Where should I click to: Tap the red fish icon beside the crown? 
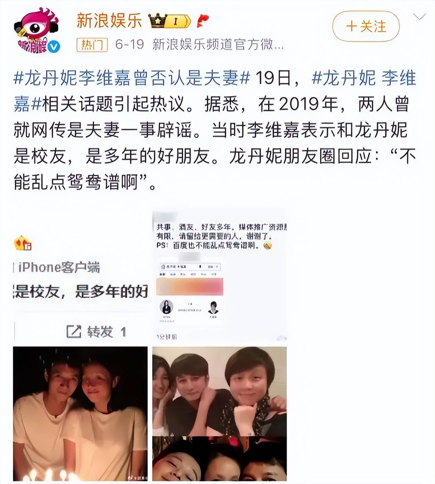pyautogui.click(x=202, y=21)
